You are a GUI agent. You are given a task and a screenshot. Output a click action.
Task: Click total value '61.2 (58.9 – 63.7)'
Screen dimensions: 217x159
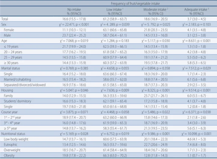coord(115,19)
